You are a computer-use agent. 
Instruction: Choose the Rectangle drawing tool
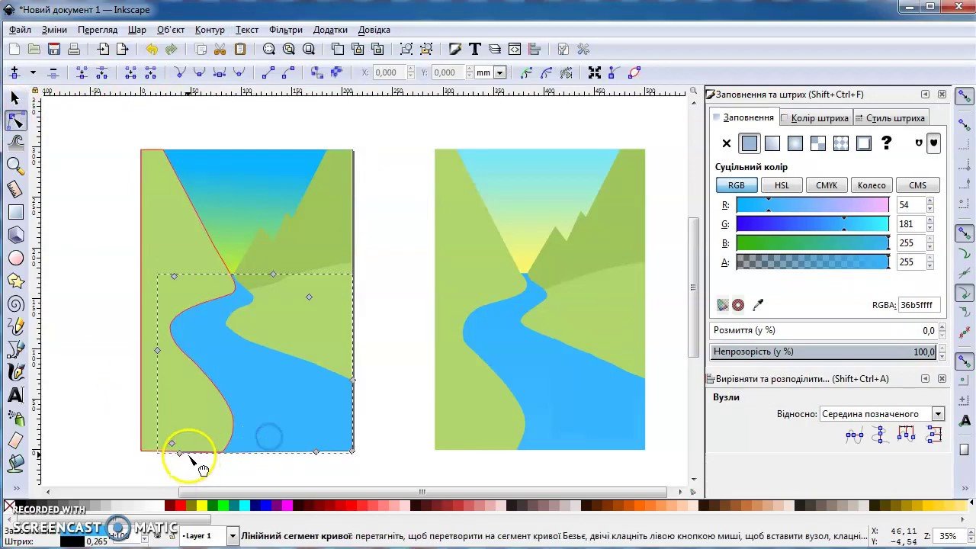click(15, 212)
